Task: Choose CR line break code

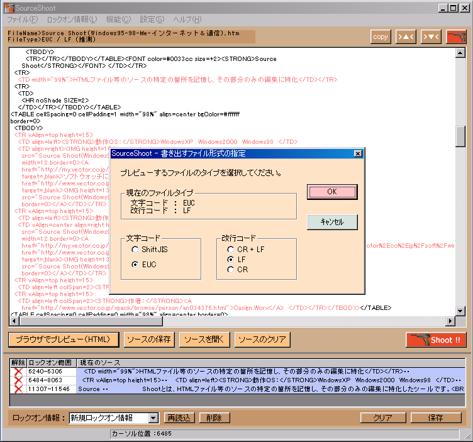Action: 238,270
